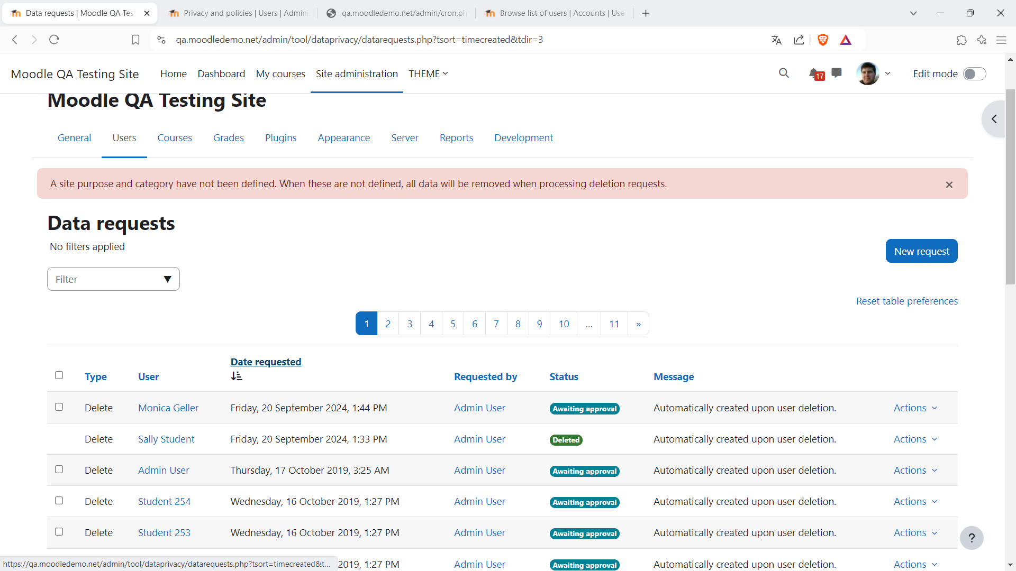Click the page vertical scrollbar thumb
Viewport: 1016px width, 571px height.
(1010, 187)
